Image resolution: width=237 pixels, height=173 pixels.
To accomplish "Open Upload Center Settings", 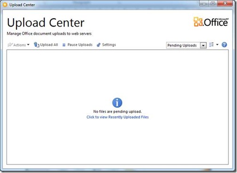I will tap(106, 45).
